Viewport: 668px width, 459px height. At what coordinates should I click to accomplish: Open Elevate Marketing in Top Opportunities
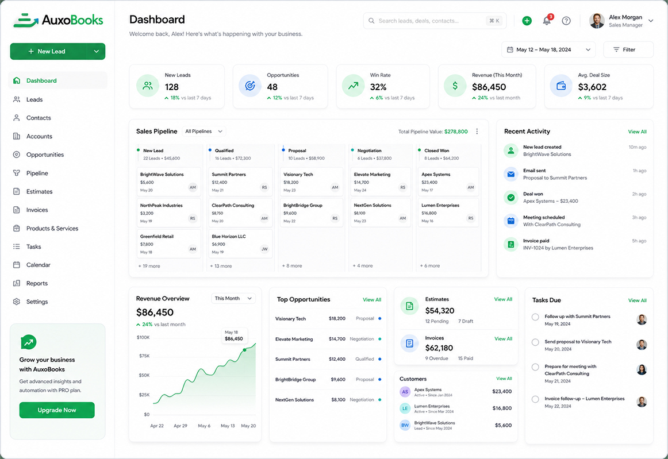coord(328,339)
